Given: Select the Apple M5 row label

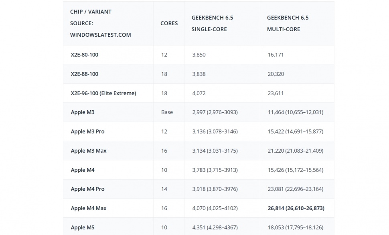Looking at the screenshot, I should (x=83, y=227).
